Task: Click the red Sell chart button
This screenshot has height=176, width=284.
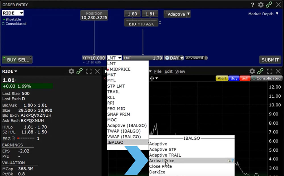Action: click(x=245, y=78)
